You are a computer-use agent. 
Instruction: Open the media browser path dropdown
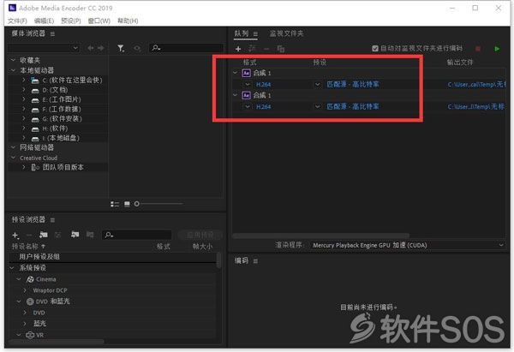tap(44, 48)
